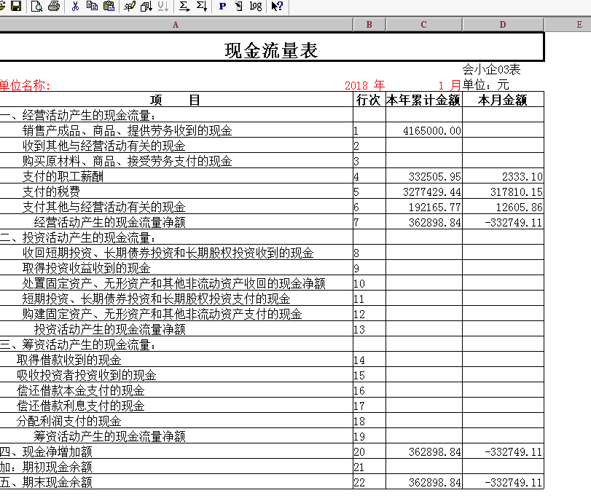Click the 偿还借款本金支付的现金 cell
This screenshot has height=501, width=591.
point(176,390)
